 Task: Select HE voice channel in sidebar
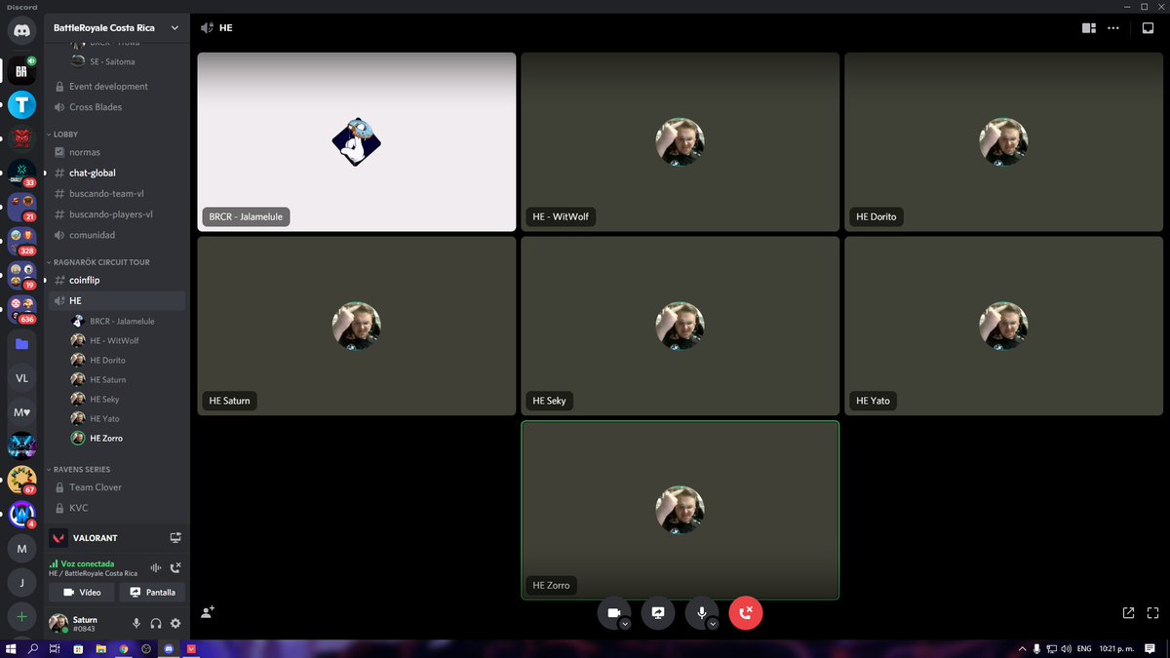click(117, 300)
